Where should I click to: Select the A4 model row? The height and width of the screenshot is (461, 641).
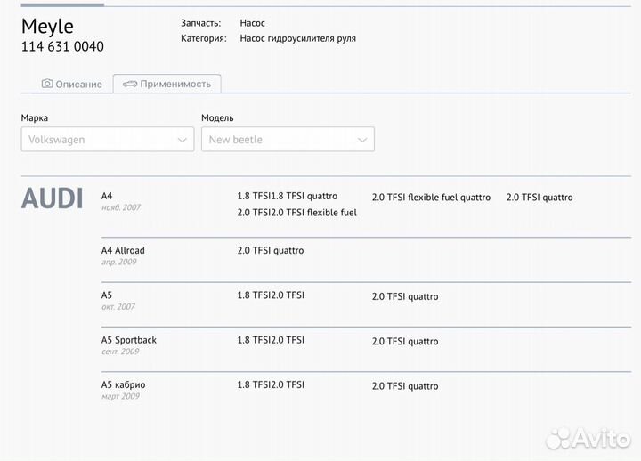pos(107,197)
